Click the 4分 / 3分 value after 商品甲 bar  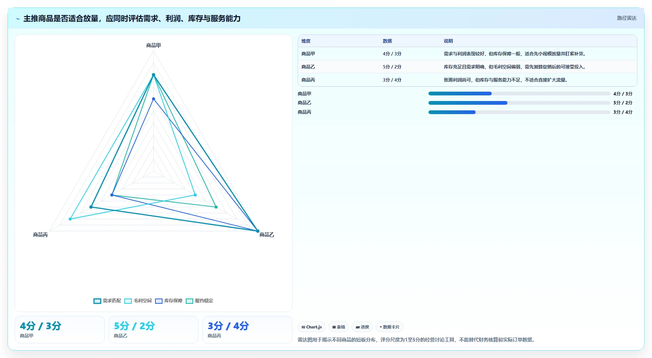[623, 94]
